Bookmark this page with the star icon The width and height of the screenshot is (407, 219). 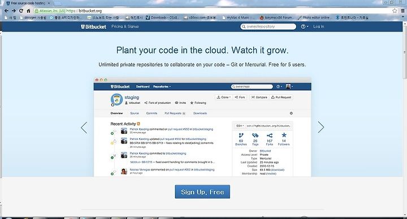point(395,11)
